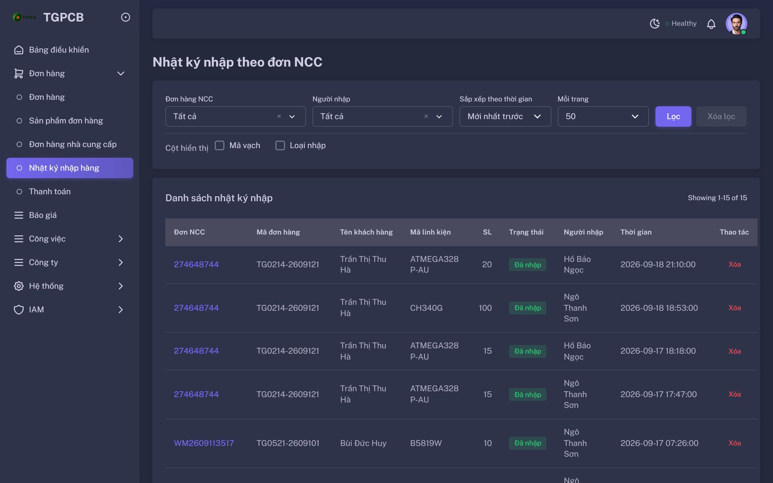Open Sản phẩm đơn hàng submenu item
The image size is (773, 483).
[70, 121]
